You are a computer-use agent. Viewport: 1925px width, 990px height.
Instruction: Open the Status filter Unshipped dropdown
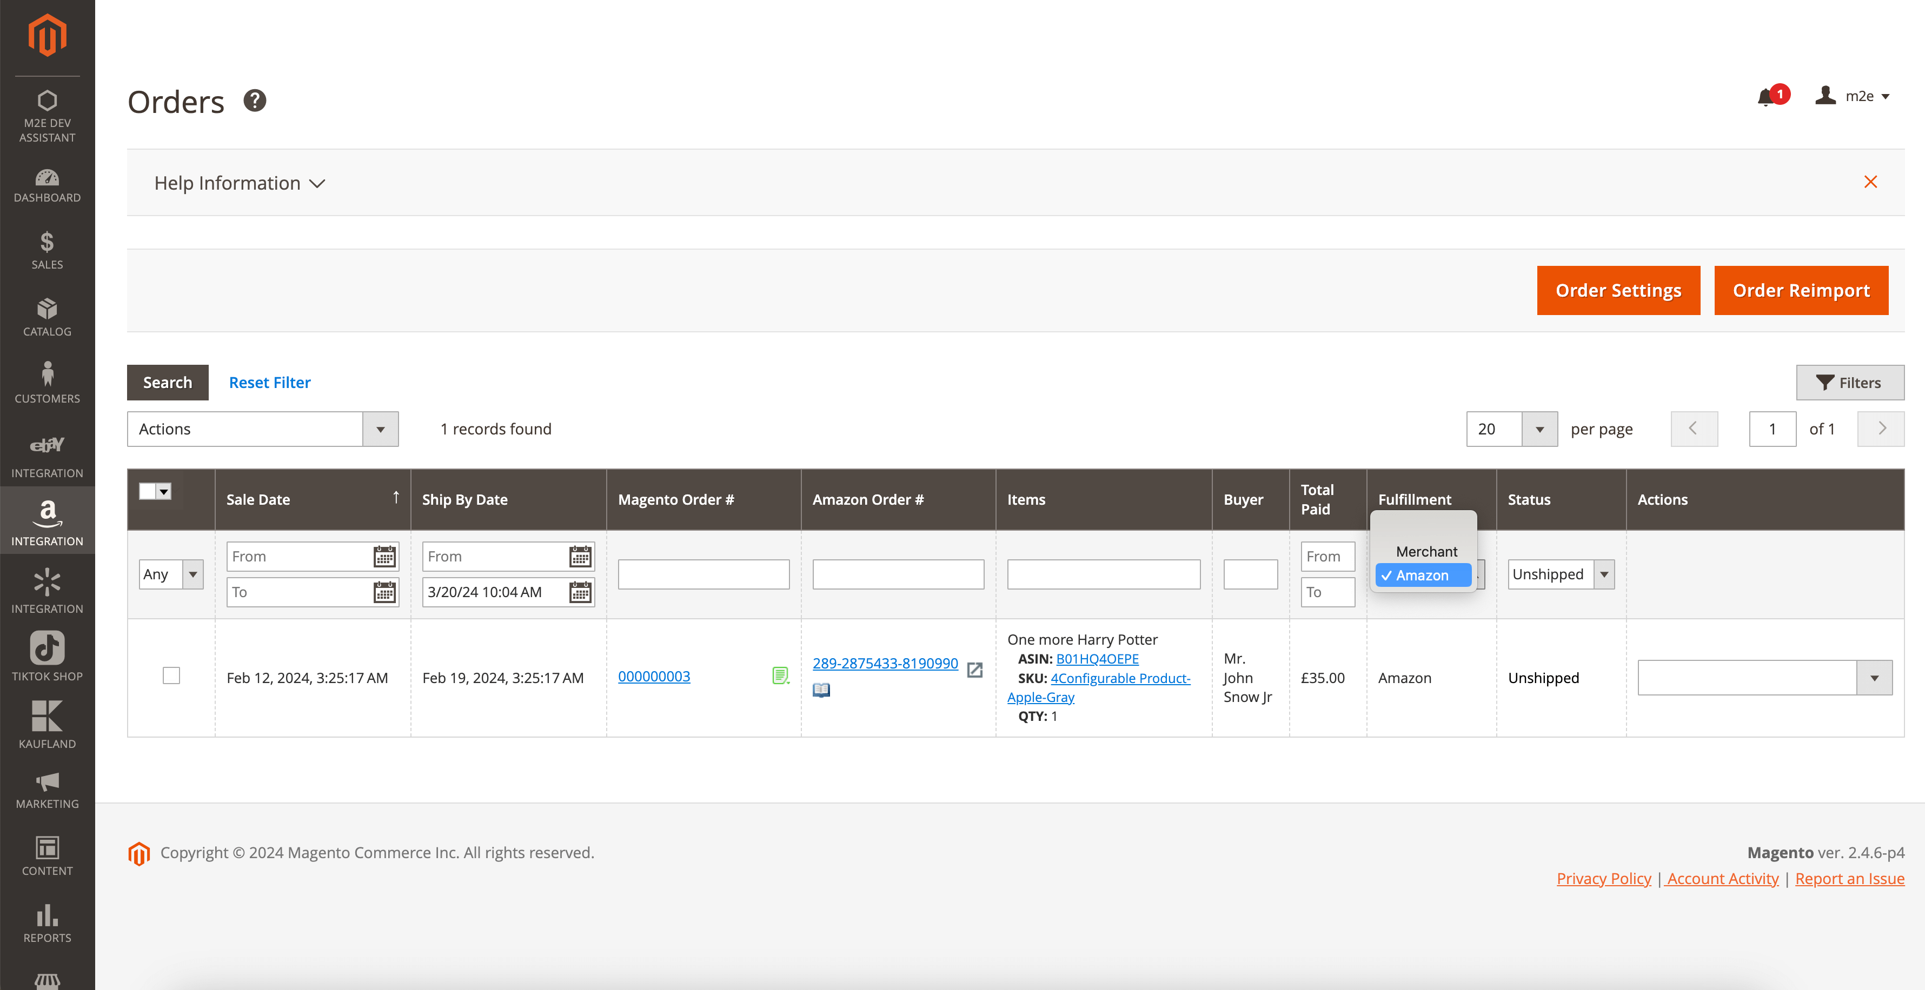(x=1561, y=574)
